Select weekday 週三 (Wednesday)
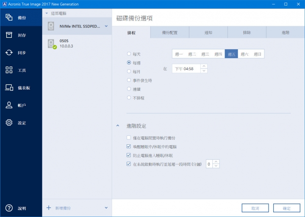 [x=205, y=54]
